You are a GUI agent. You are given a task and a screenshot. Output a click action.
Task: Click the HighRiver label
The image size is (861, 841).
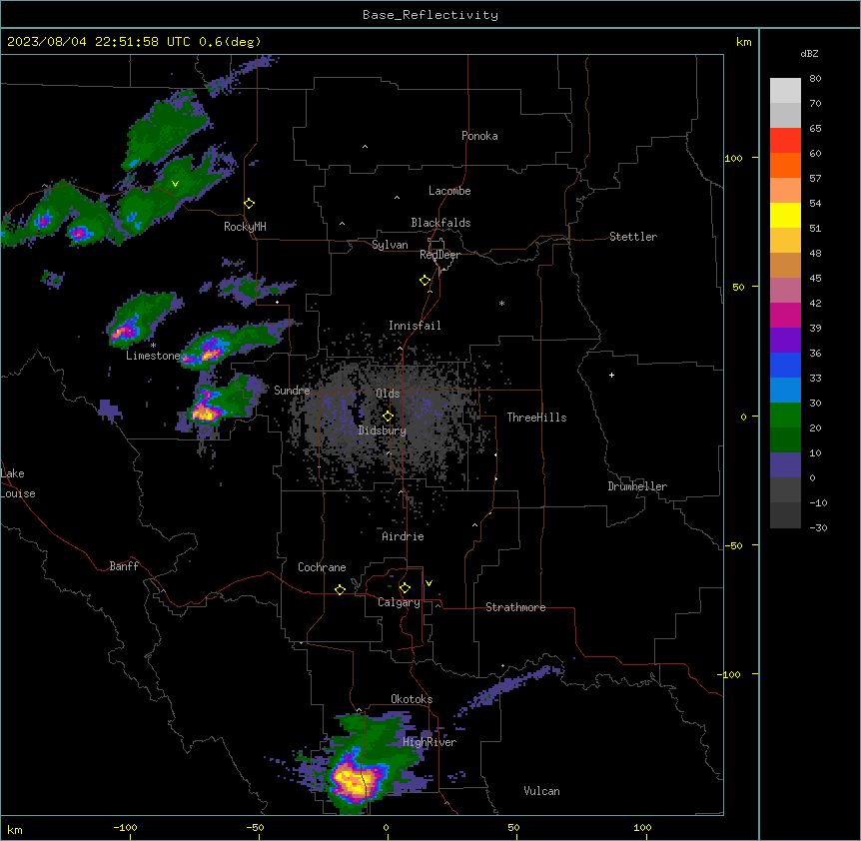(x=430, y=742)
